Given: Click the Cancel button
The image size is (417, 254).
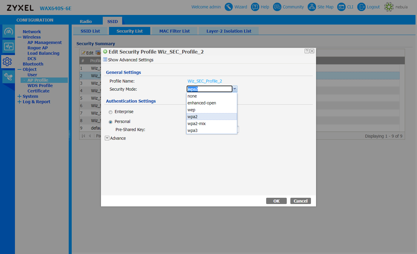Looking at the screenshot, I should coord(301,201).
